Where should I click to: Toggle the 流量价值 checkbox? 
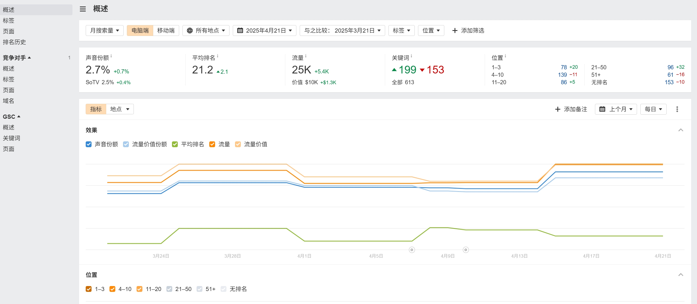point(238,144)
